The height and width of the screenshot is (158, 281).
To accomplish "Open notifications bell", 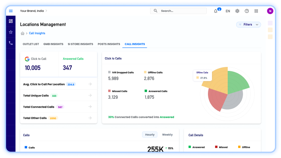I will 216,11.
